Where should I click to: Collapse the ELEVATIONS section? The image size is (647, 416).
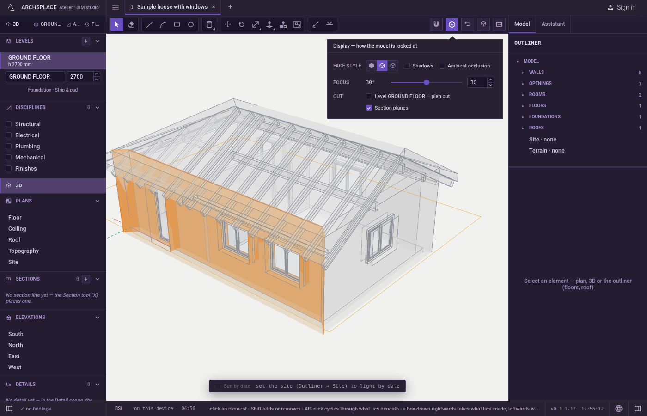[x=98, y=318]
